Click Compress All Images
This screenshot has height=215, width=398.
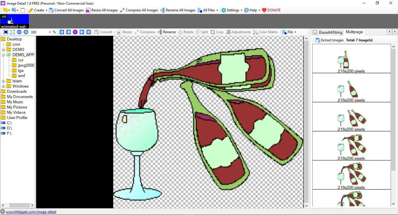click(139, 10)
